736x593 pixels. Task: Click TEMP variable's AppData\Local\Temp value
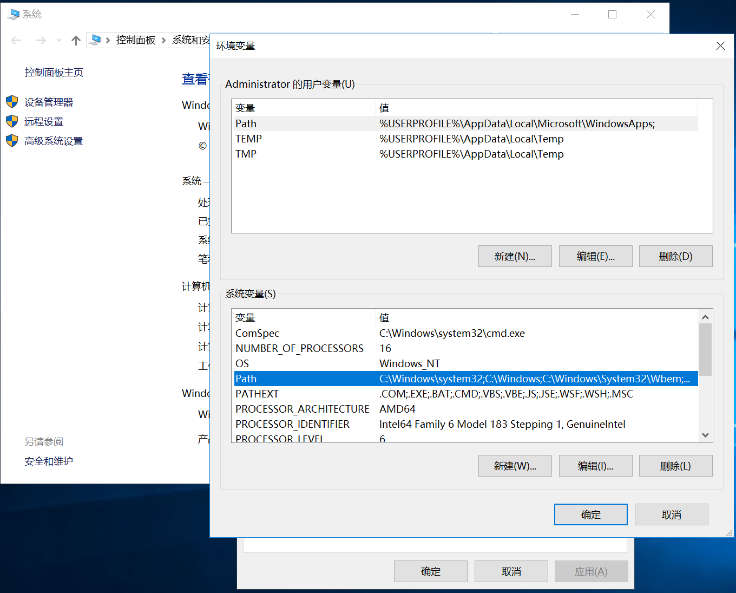point(472,139)
